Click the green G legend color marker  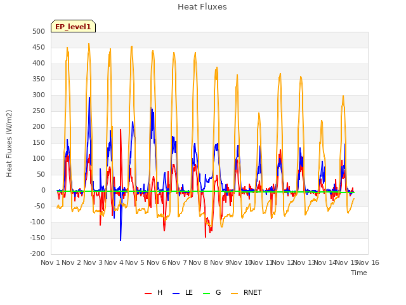coord(206,294)
